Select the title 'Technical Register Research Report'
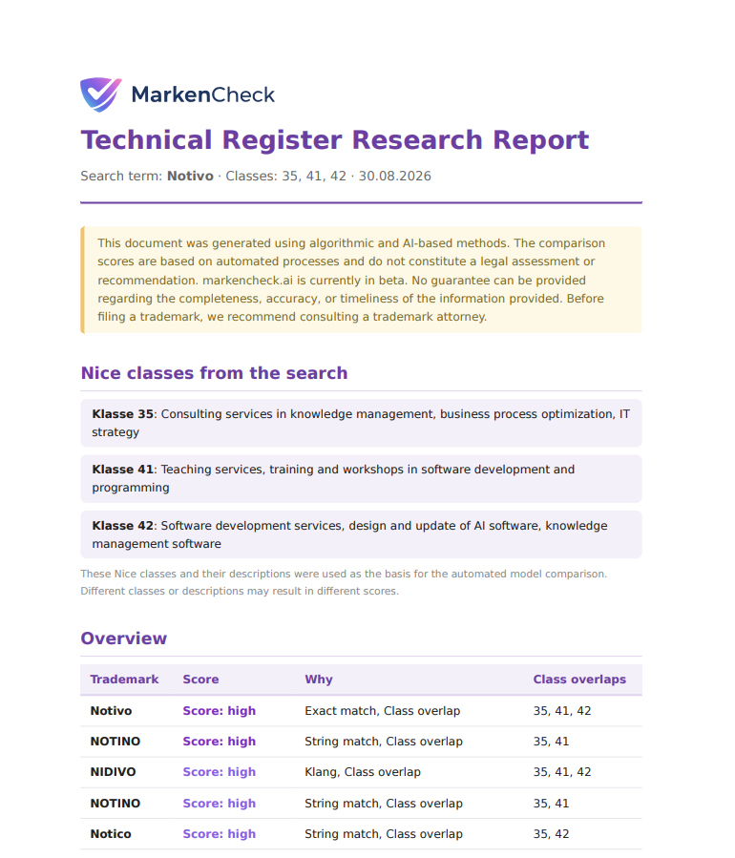 [334, 139]
